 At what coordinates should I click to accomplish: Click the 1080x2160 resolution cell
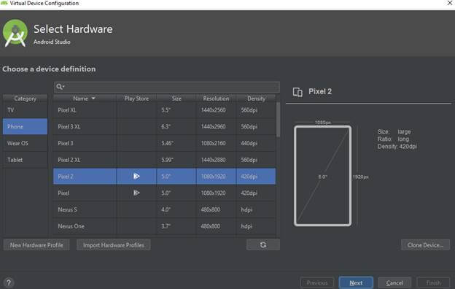coord(216,143)
